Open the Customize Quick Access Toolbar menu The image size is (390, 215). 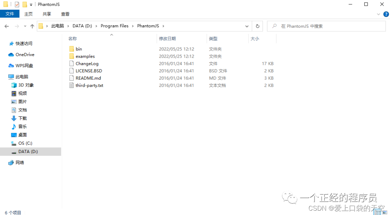pos(31,4)
